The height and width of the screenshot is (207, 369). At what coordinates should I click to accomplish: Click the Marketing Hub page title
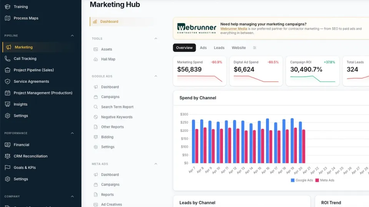click(115, 5)
